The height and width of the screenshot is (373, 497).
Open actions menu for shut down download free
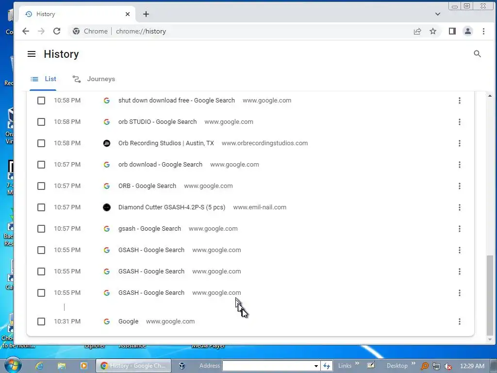coord(459,101)
